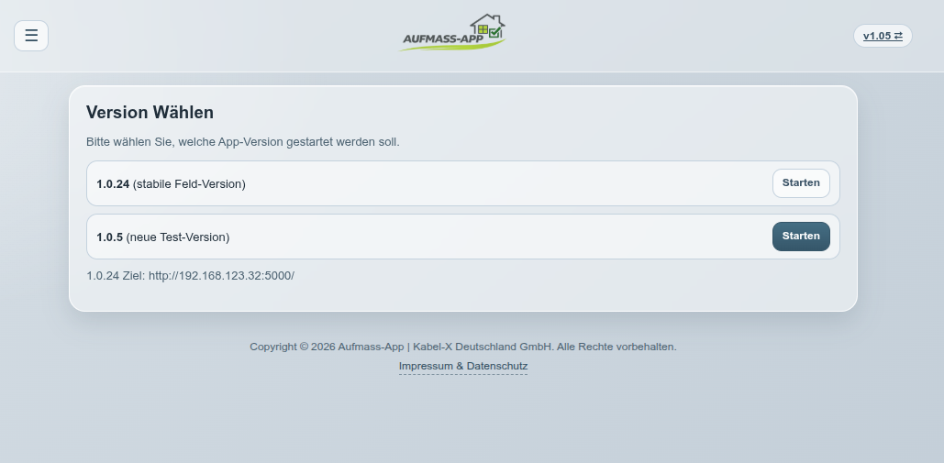Click the house icon in the logo
The image size is (944, 463).
click(486, 20)
